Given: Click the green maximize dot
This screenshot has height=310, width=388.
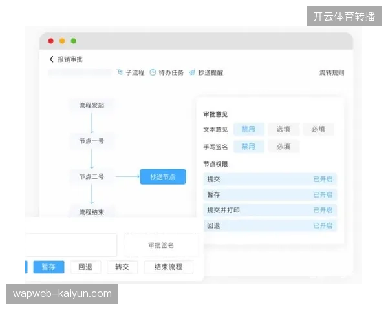Looking at the screenshot, I should (74, 41).
